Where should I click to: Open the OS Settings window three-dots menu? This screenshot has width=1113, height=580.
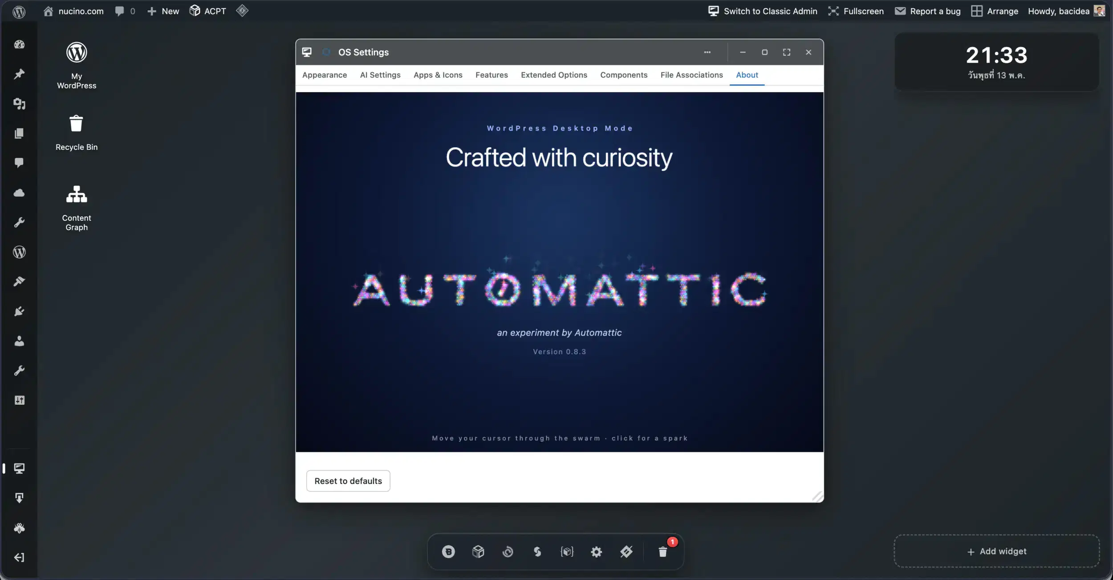pyautogui.click(x=707, y=52)
